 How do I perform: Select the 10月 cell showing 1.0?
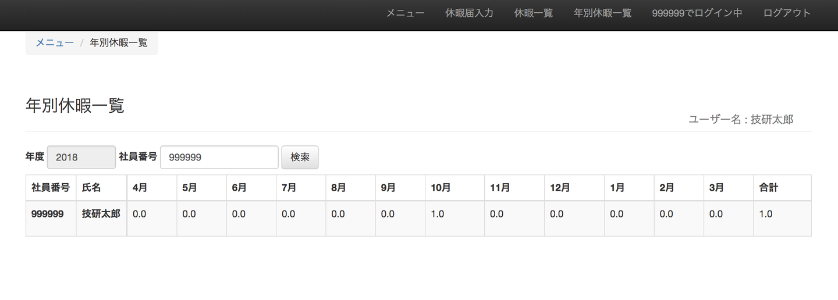(437, 214)
